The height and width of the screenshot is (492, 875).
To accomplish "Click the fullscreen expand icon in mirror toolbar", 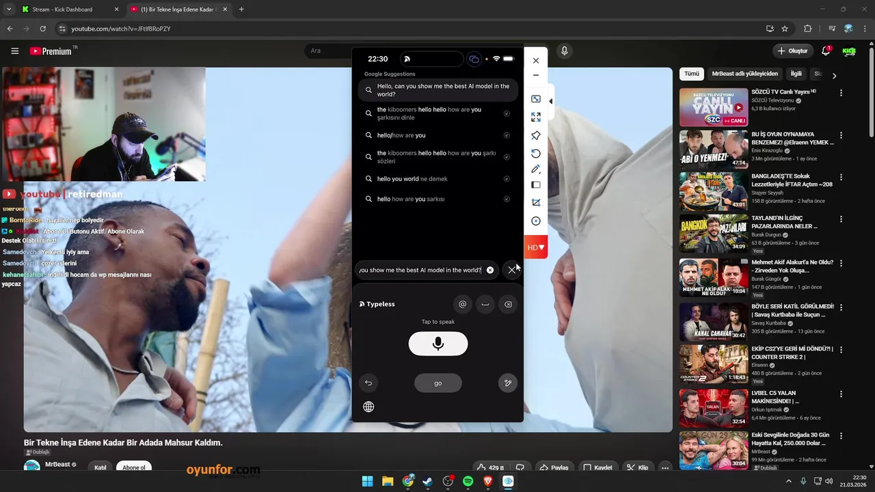I will 536,118.
